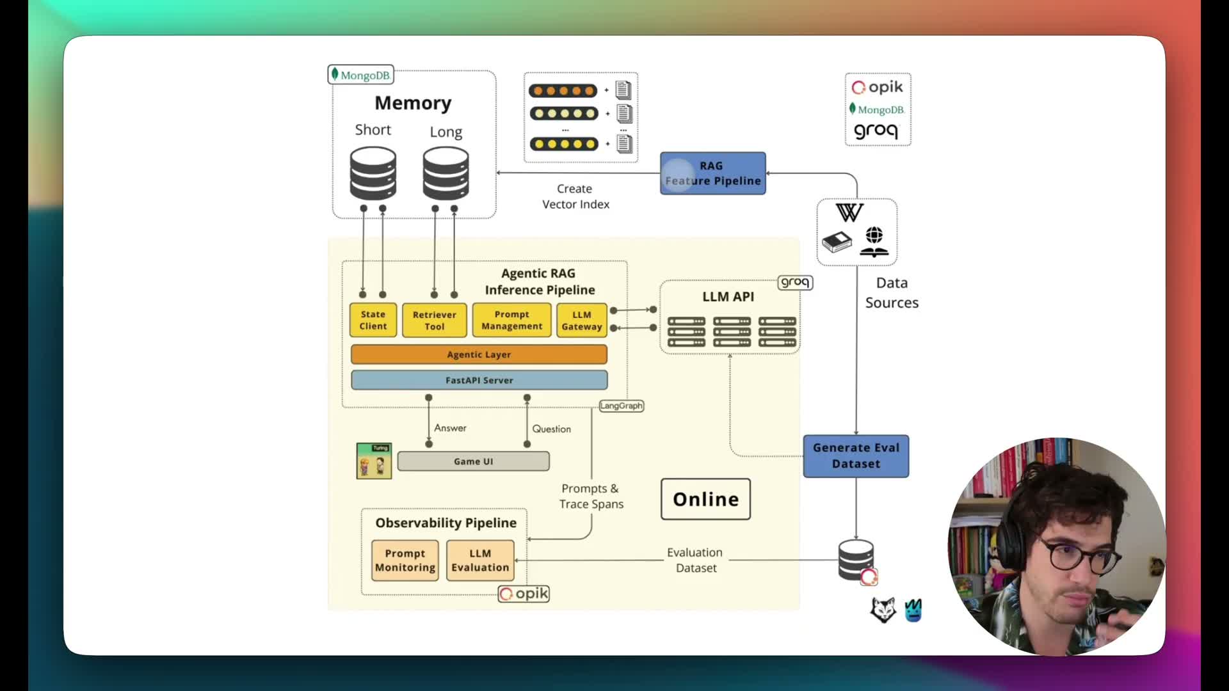Click the Game UI bar
Viewport: 1229px width, 691px height.
(x=473, y=461)
